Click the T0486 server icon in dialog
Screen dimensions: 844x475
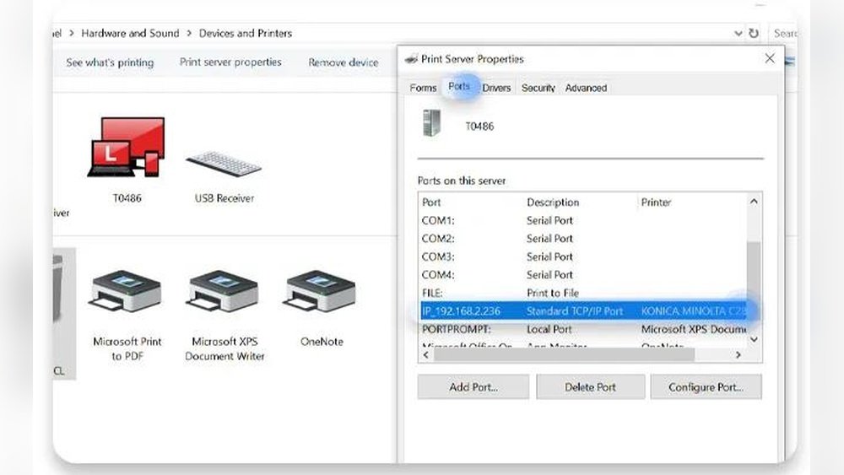tap(431, 124)
